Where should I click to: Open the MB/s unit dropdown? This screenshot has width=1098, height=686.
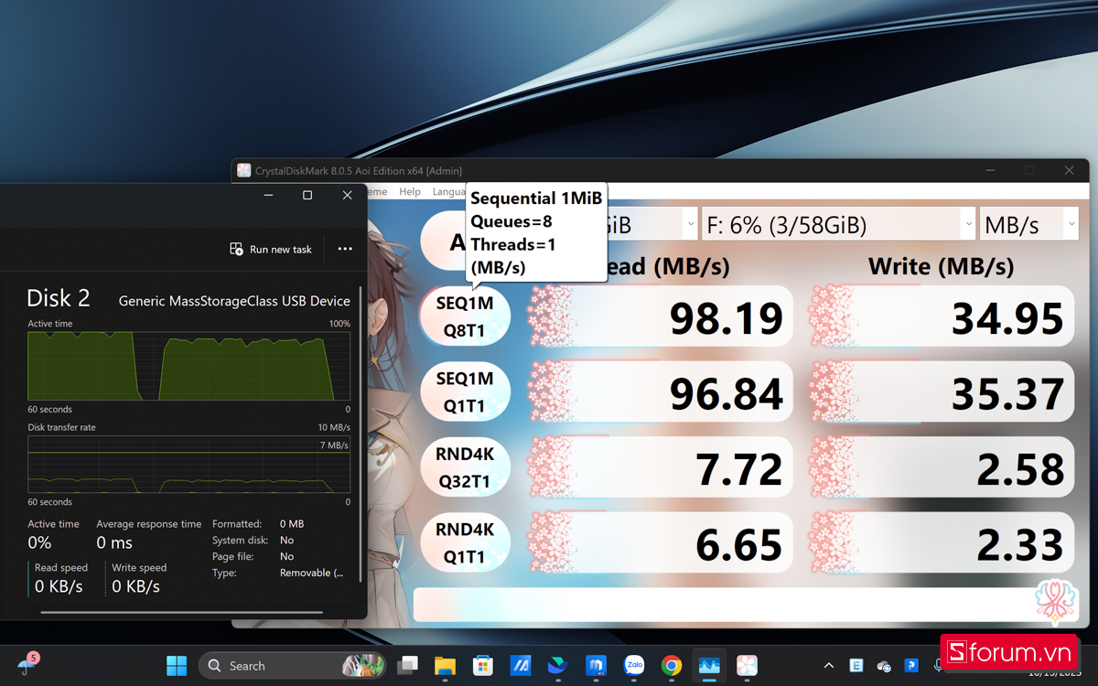coord(1028,224)
